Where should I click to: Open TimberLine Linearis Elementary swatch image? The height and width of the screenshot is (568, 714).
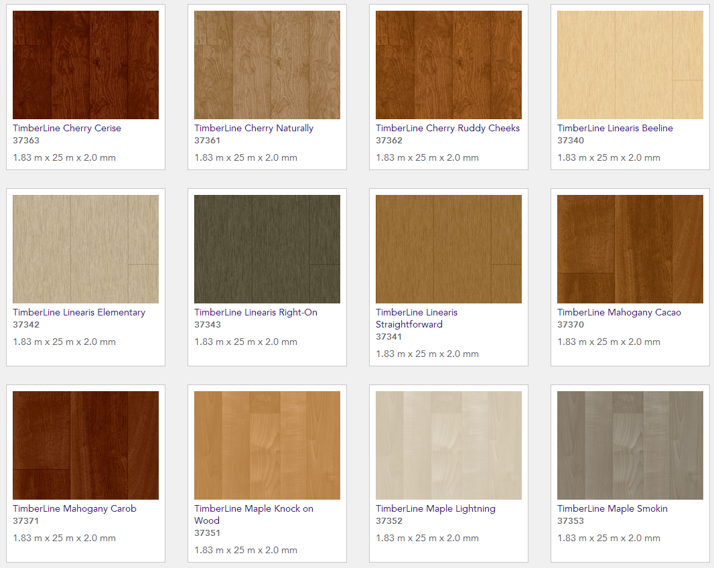(x=86, y=249)
